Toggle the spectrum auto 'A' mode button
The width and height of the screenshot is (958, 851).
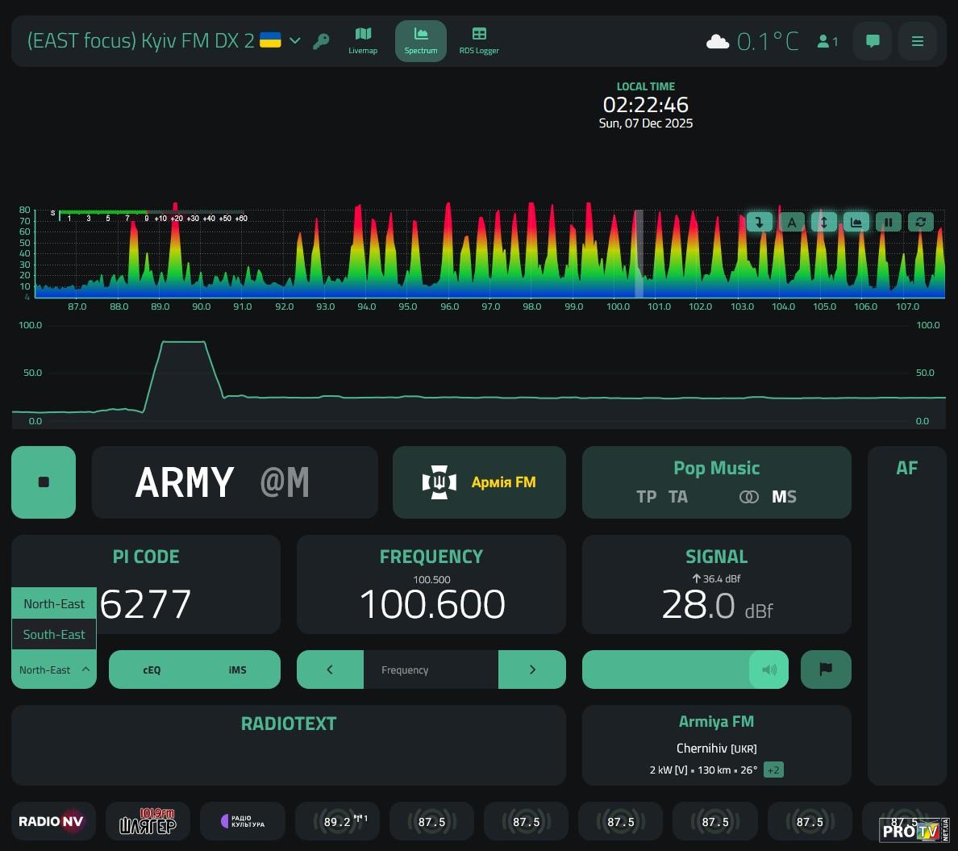[x=792, y=222]
